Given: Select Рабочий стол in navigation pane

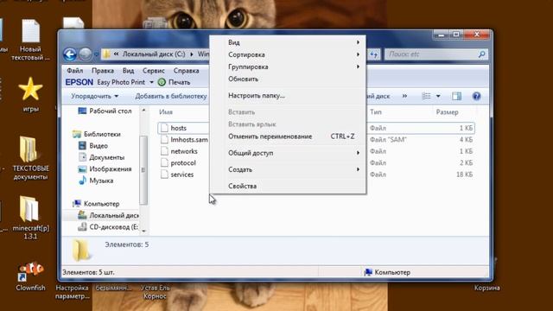Looking at the screenshot, I should click(110, 111).
